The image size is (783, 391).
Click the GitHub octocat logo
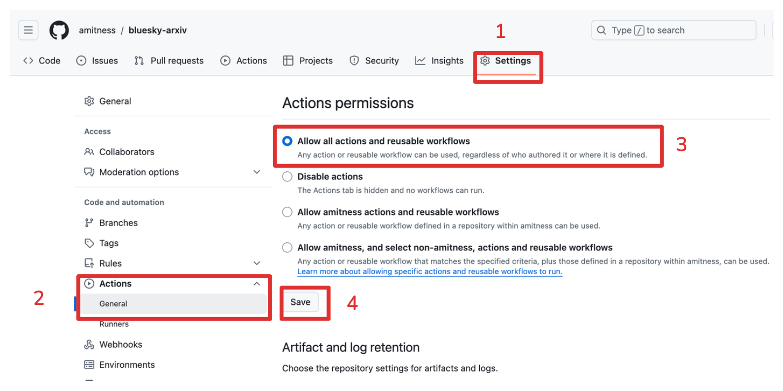(x=59, y=30)
